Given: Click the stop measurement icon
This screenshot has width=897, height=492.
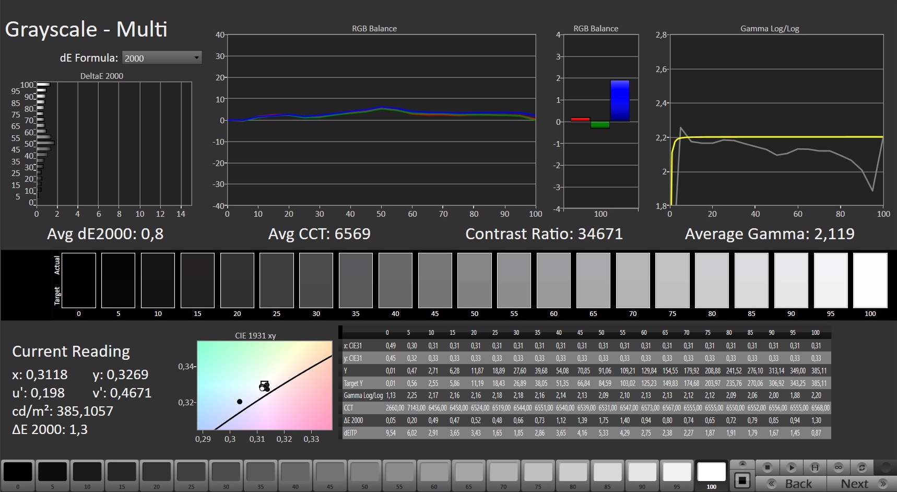Looking at the screenshot, I should click(767, 467).
